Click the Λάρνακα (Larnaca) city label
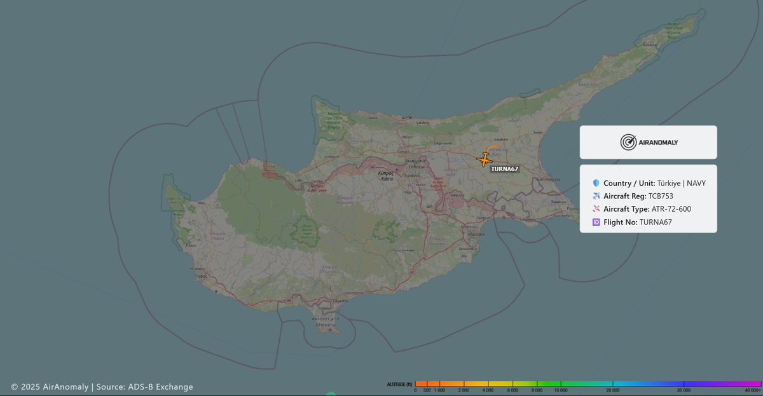 coord(476,234)
